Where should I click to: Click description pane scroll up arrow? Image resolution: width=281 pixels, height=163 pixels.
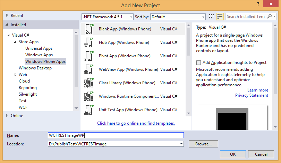pos(275,26)
